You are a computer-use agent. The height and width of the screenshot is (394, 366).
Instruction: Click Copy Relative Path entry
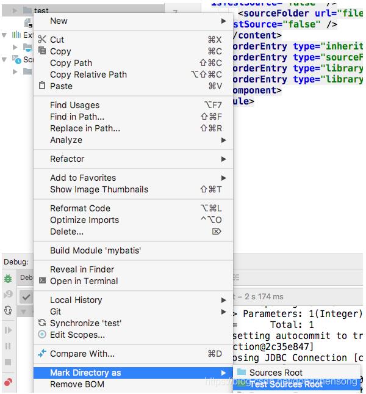click(88, 75)
